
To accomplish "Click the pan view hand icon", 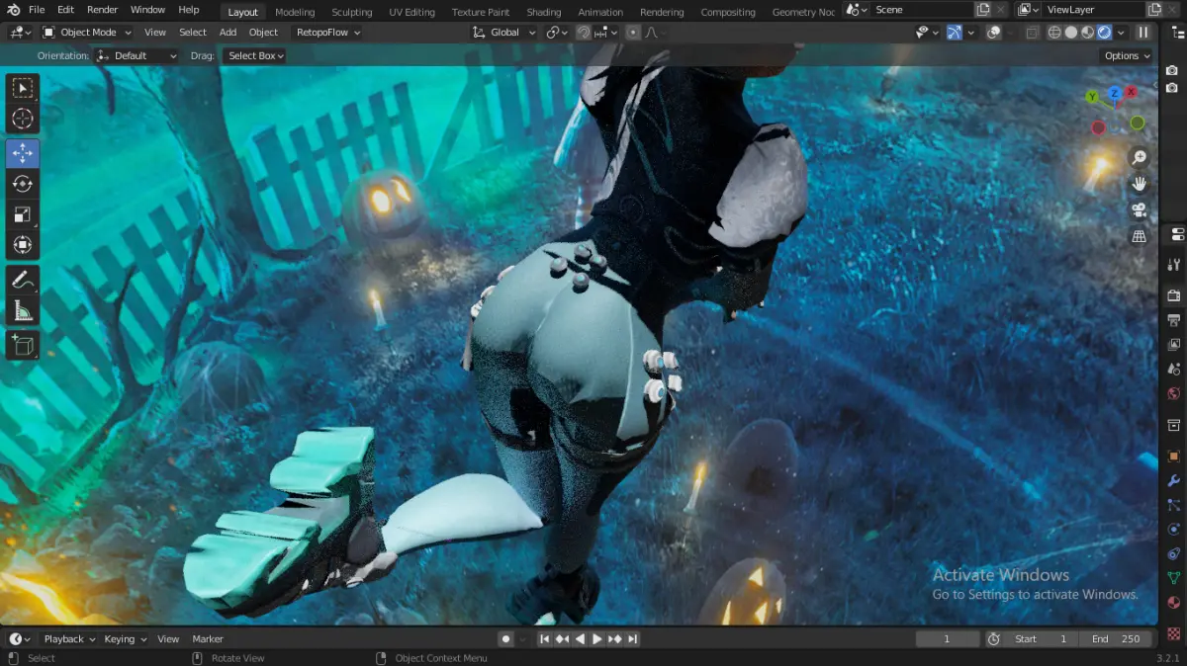I will point(1139,184).
